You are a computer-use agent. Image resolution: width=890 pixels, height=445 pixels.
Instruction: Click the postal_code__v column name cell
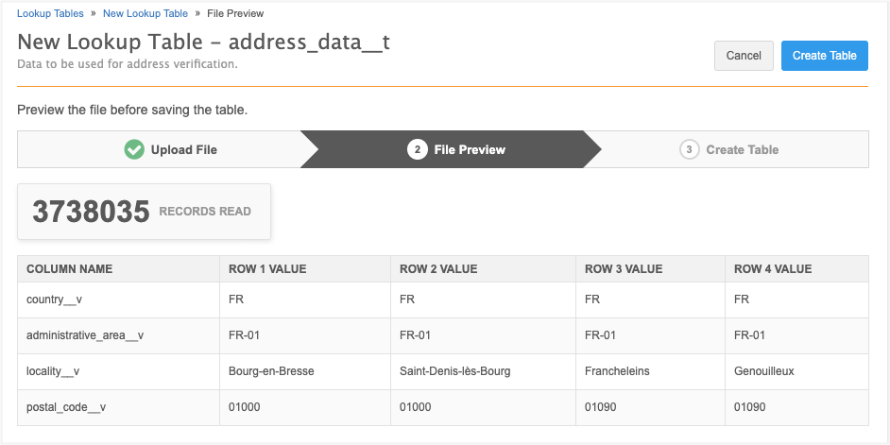click(66, 407)
